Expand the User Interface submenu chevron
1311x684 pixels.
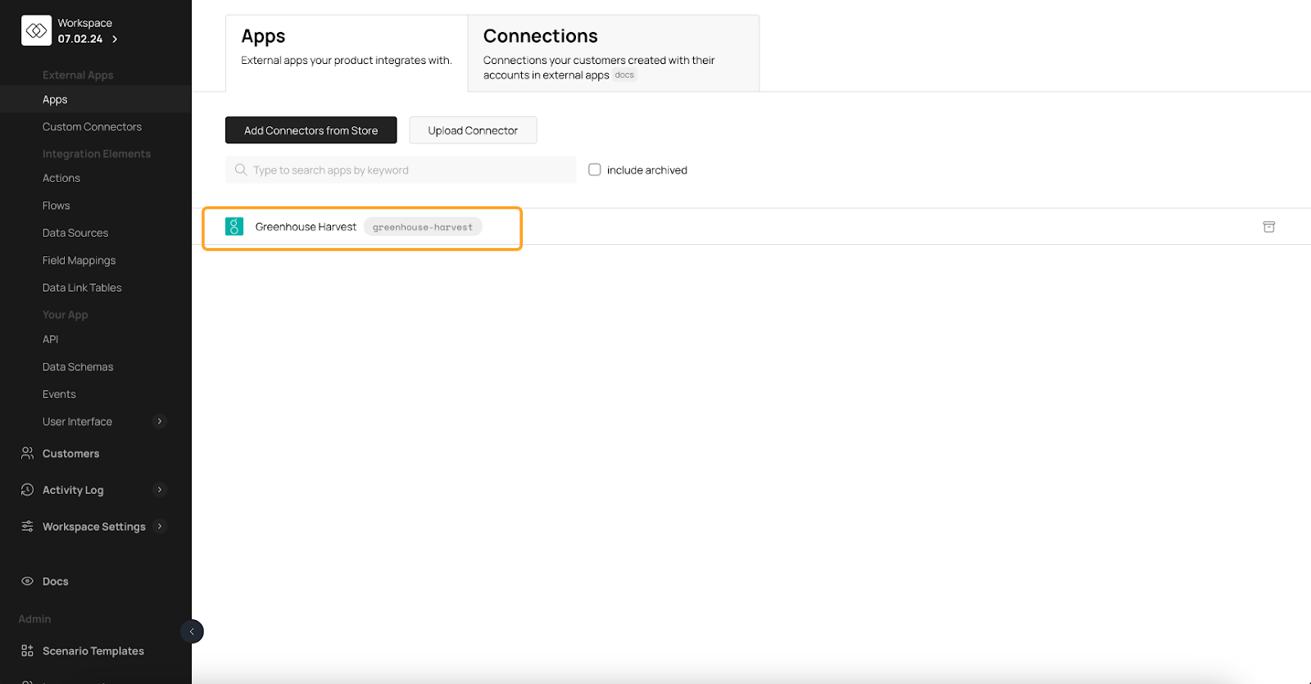(x=160, y=421)
